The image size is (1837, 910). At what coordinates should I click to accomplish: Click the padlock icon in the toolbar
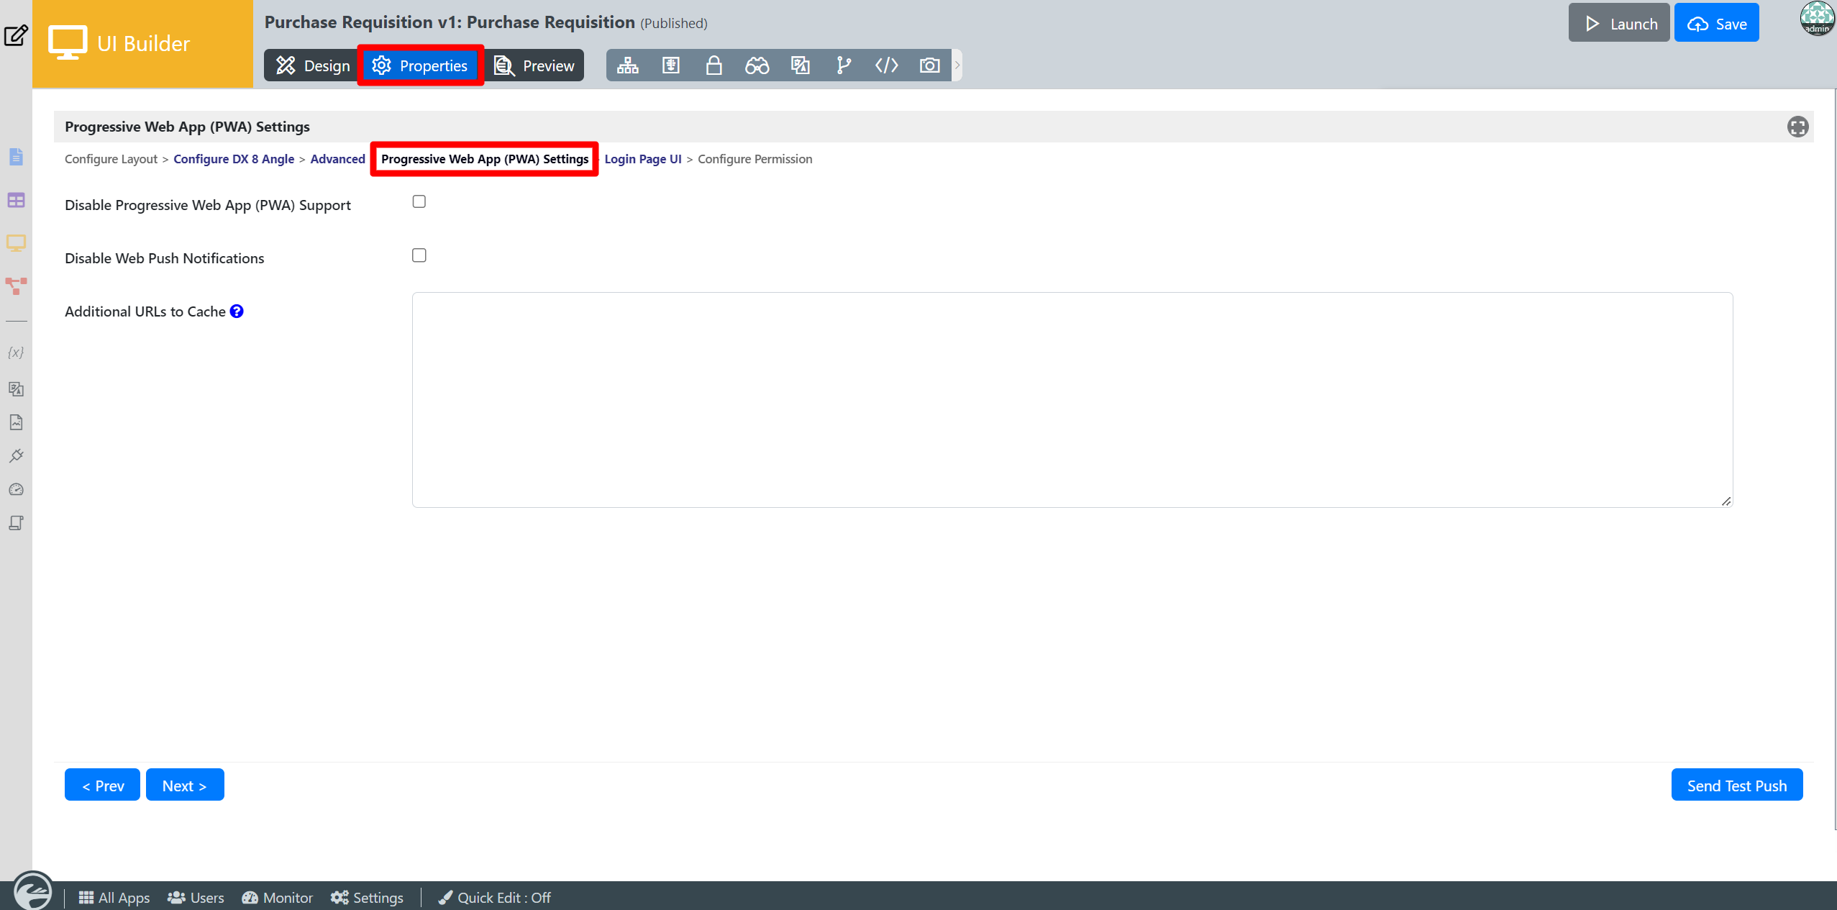click(x=714, y=65)
